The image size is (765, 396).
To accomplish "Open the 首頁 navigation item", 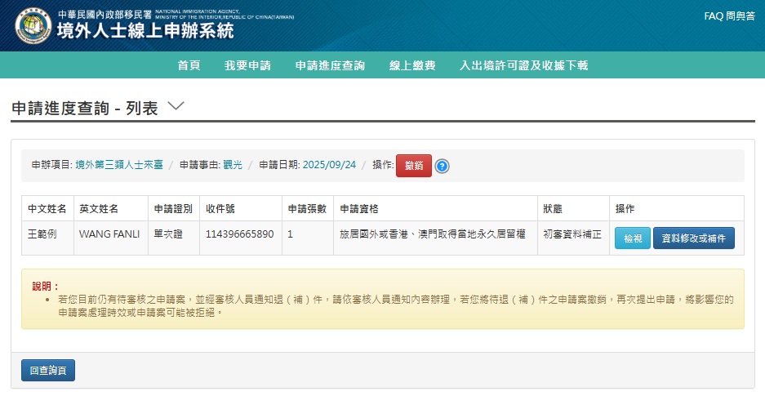I will (189, 65).
